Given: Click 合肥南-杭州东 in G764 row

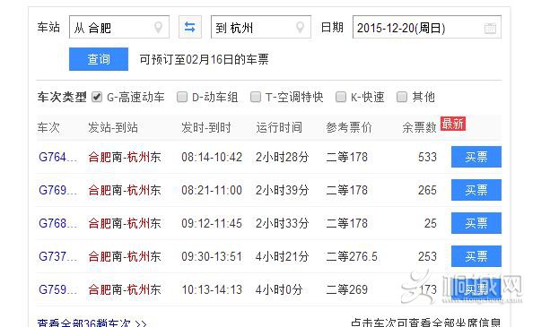Looking at the screenshot, I should pos(125,157).
